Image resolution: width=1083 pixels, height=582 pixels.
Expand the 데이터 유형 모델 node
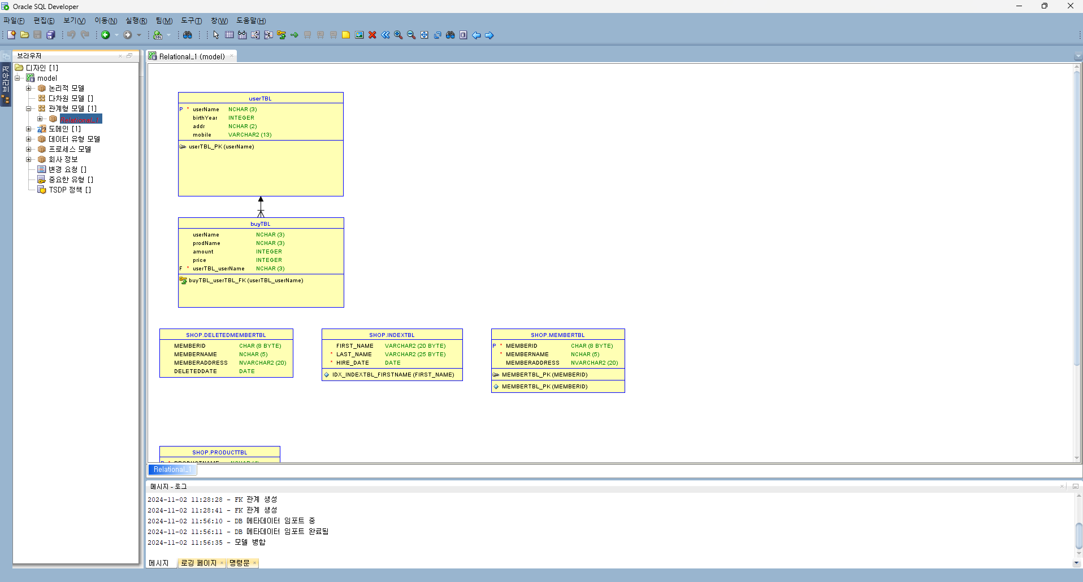pos(29,139)
